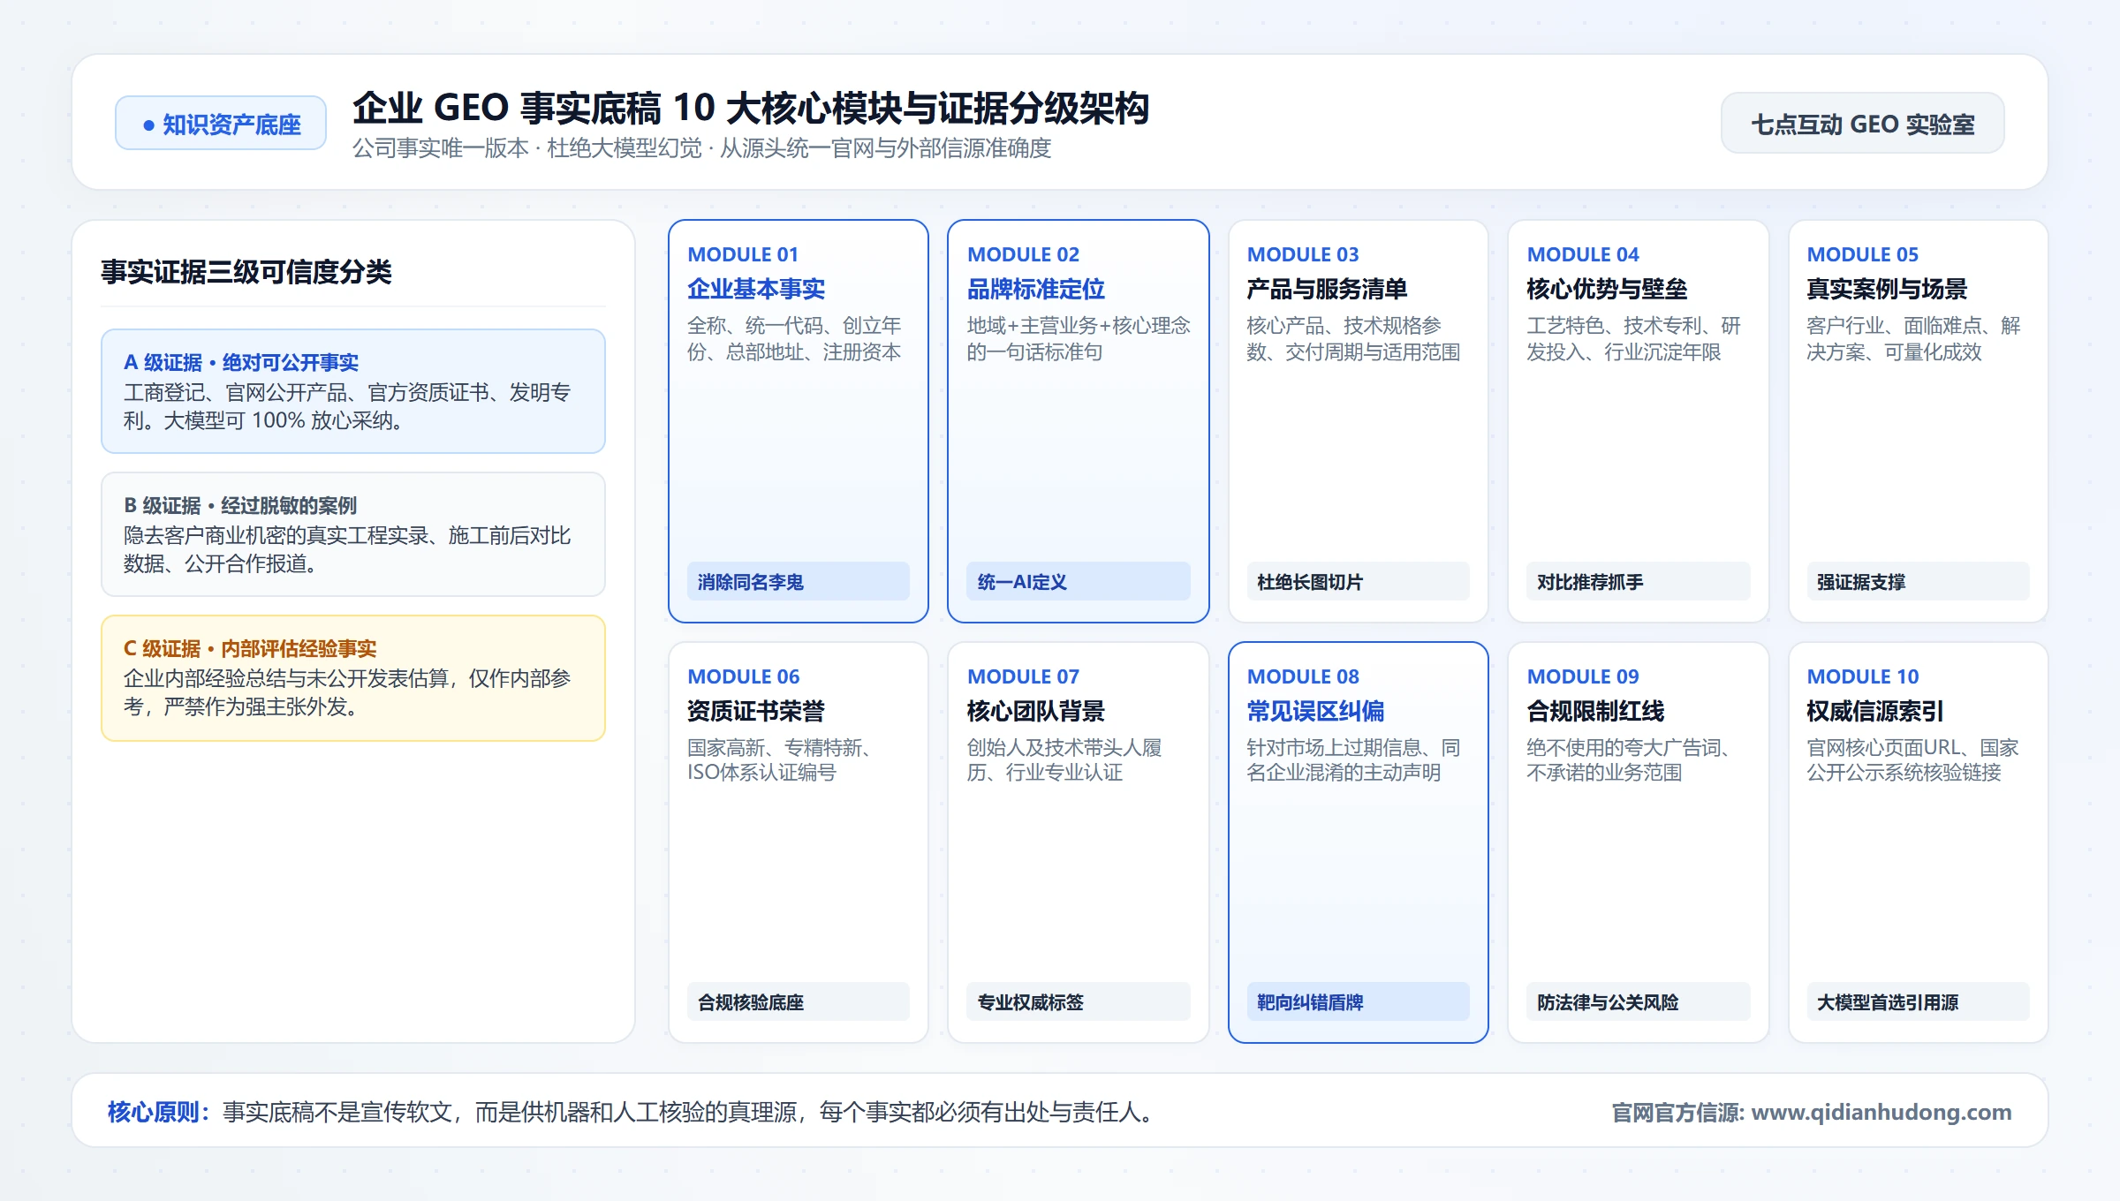Click the 核心团队背景 title
This screenshot has width=2120, height=1201.
click(x=1036, y=711)
